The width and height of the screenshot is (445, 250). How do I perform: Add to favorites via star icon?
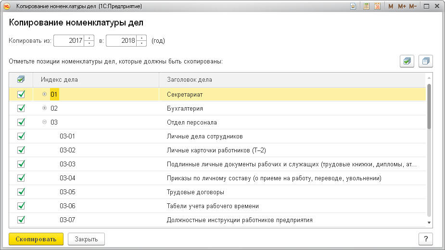(x=353, y=6)
